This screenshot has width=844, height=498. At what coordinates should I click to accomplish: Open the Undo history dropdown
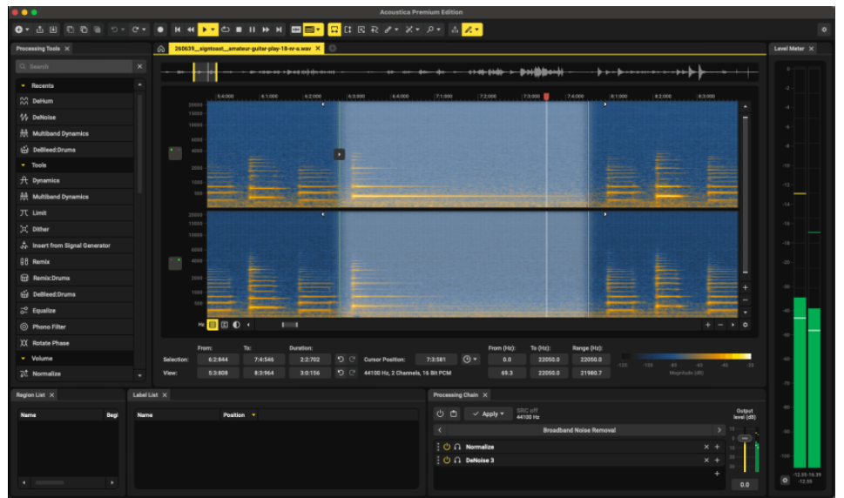pyautogui.click(x=123, y=30)
